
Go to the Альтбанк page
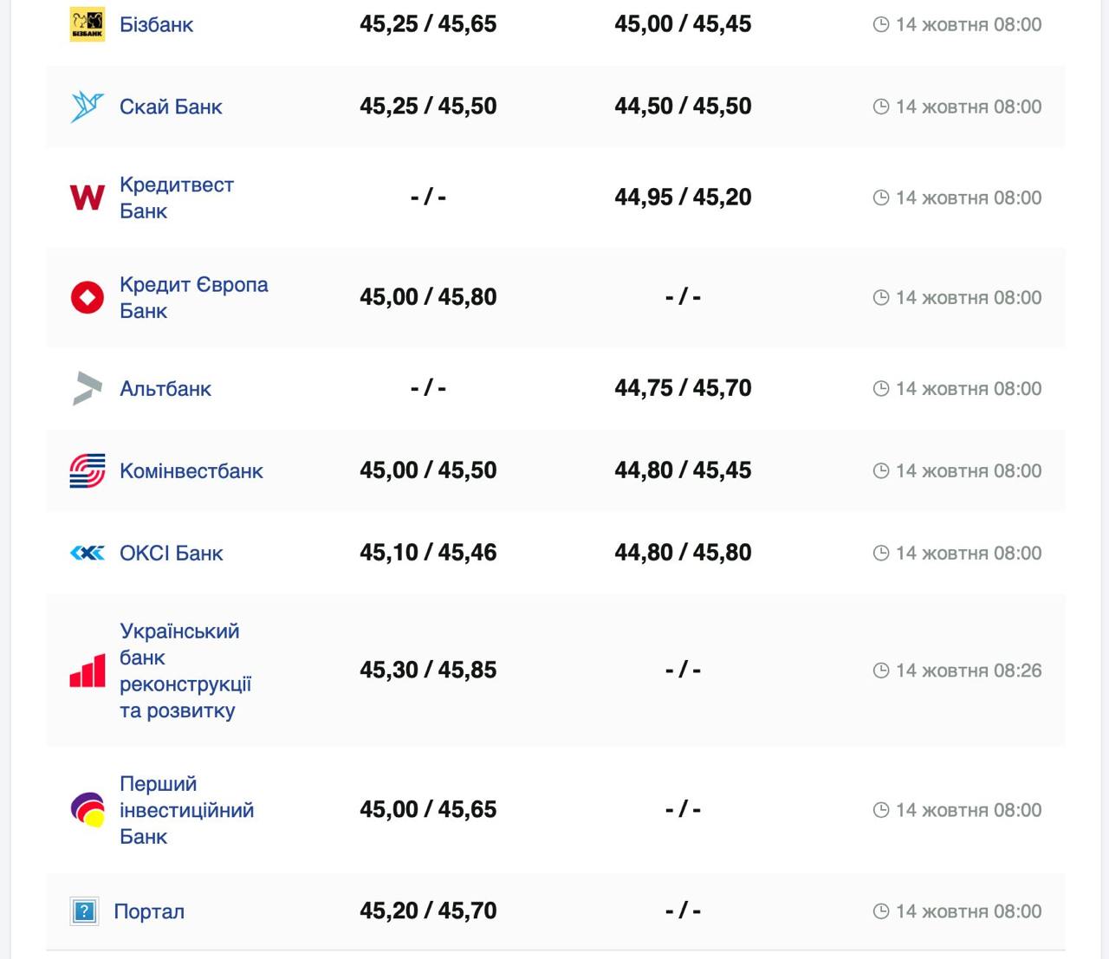[x=165, y=388]
